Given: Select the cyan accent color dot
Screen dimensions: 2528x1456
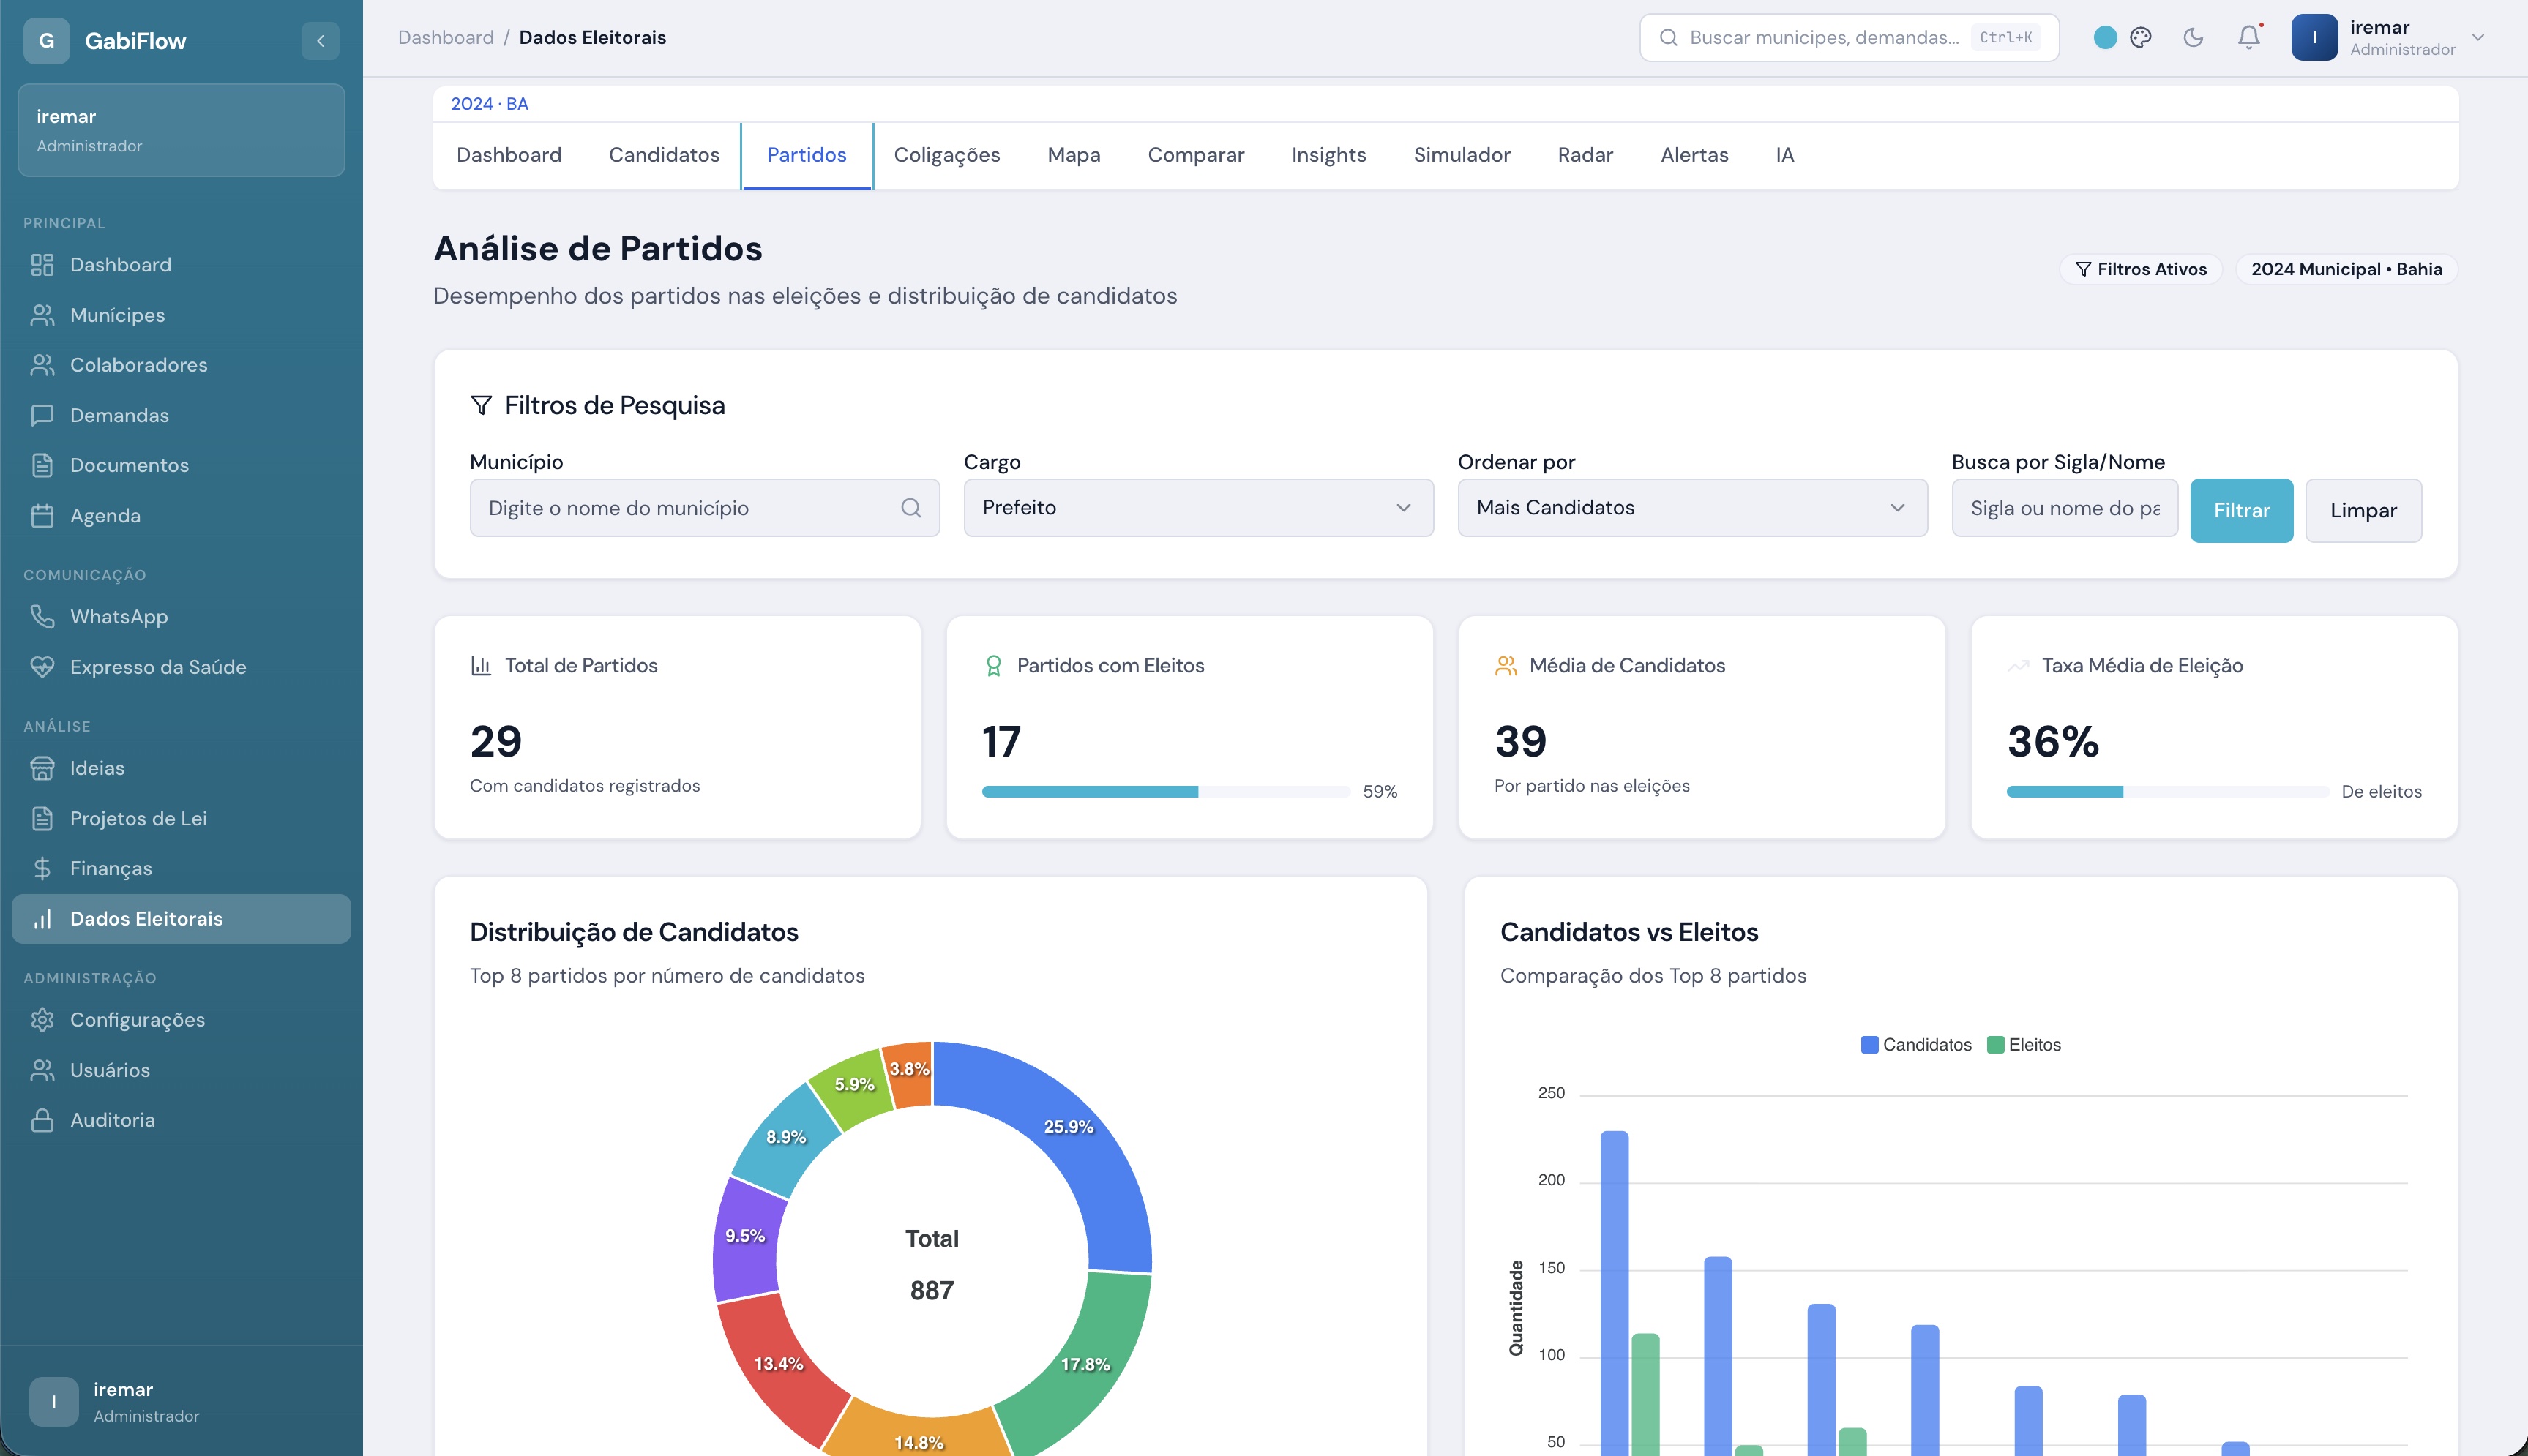Looking at the screenshot, I should coord(2105,38).
